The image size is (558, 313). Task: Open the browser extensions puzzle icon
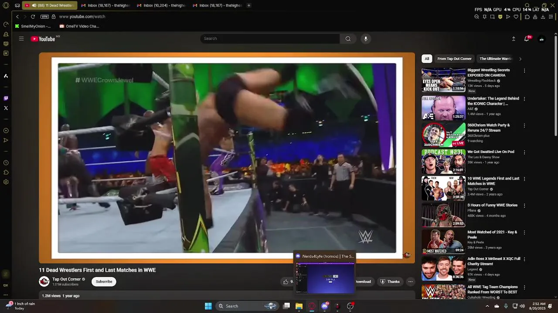click(527, 17)
